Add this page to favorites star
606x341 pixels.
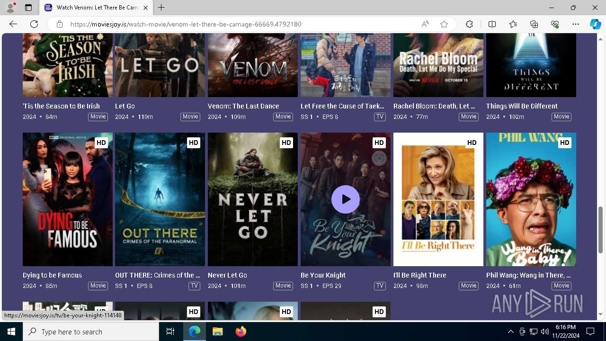coord(444,24)
